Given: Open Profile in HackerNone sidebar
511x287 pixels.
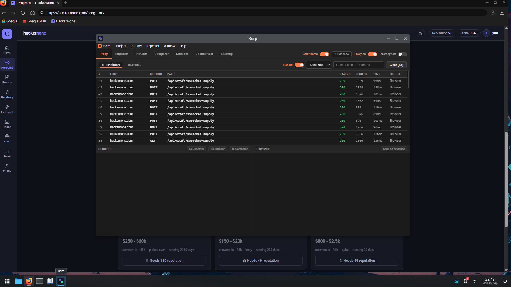Looking at the screenshot, I should pyautogui.click(x=7, y=168).
